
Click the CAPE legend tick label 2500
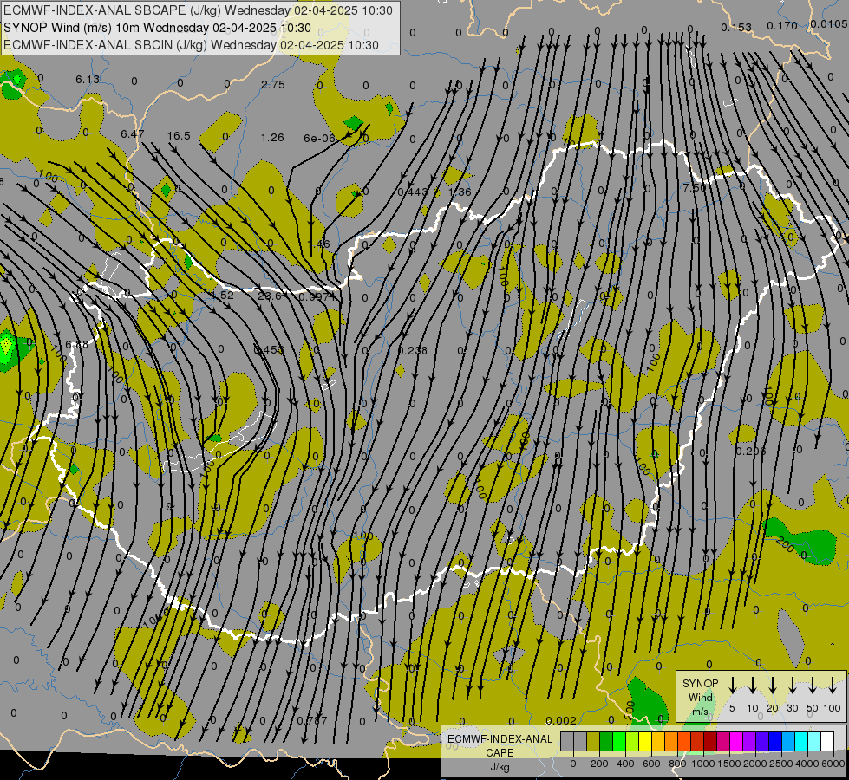pyautogui.click(x=780, y=764)
